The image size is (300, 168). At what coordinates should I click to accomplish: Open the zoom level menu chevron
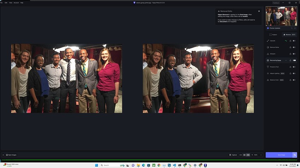(261, 155)
